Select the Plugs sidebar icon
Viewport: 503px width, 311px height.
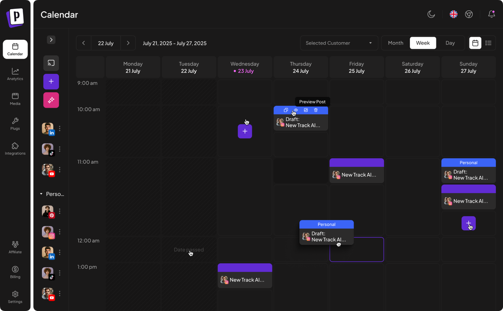pyautogui.click(x=15, y=124)
